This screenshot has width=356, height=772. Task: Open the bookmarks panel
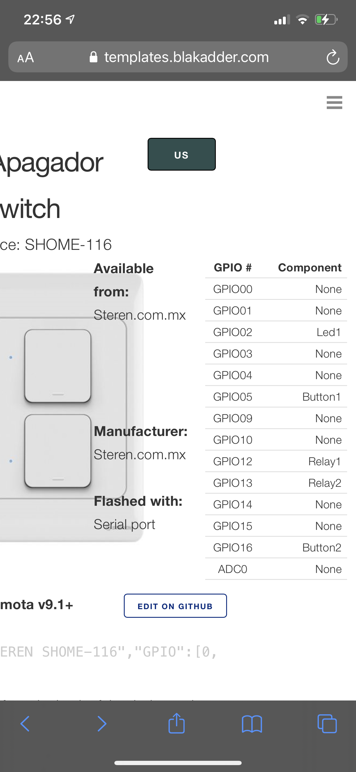click(252, 724)
